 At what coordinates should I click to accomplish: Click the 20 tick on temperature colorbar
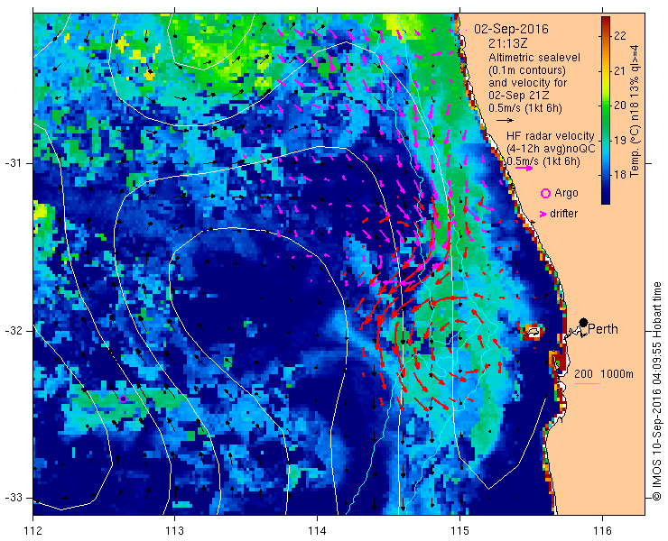(x=620, y=105)
